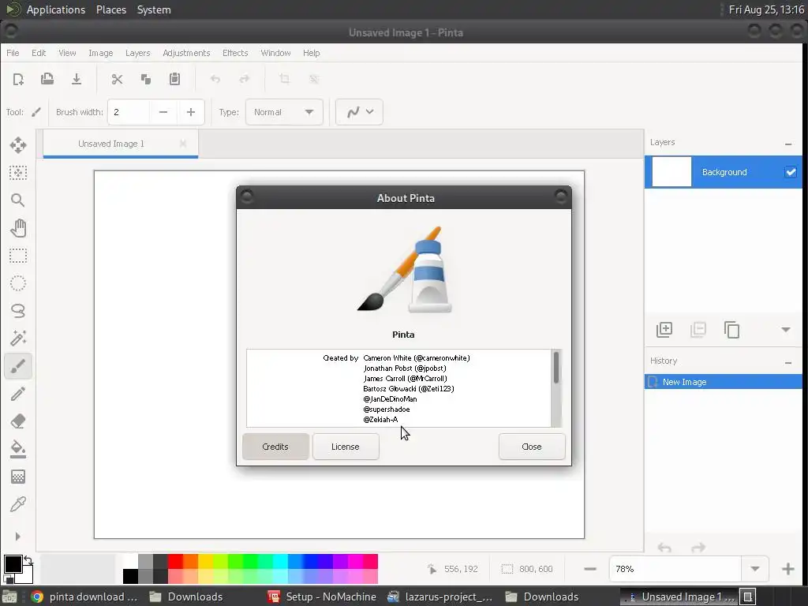Zoom out with the minus button
Image resolution: width=808 pixels, height=606 pixels.
[x=590, y=569]
